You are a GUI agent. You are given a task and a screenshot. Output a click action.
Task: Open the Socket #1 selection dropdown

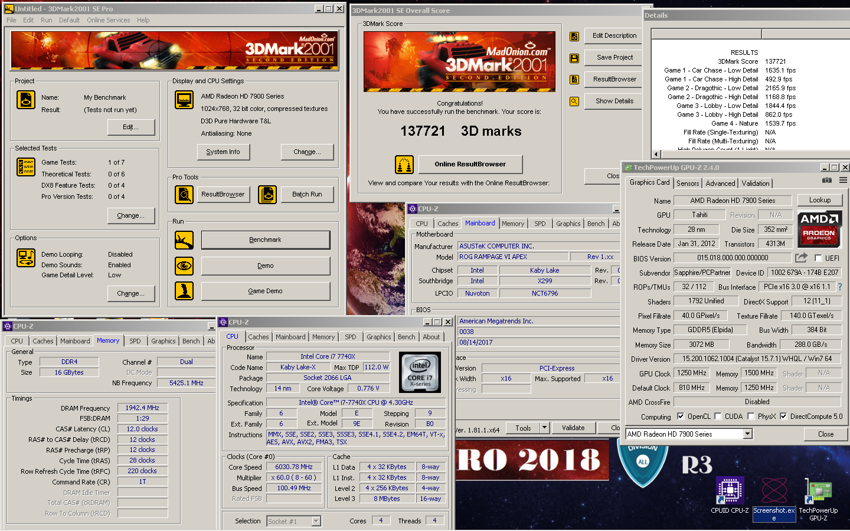click(316, 522)
